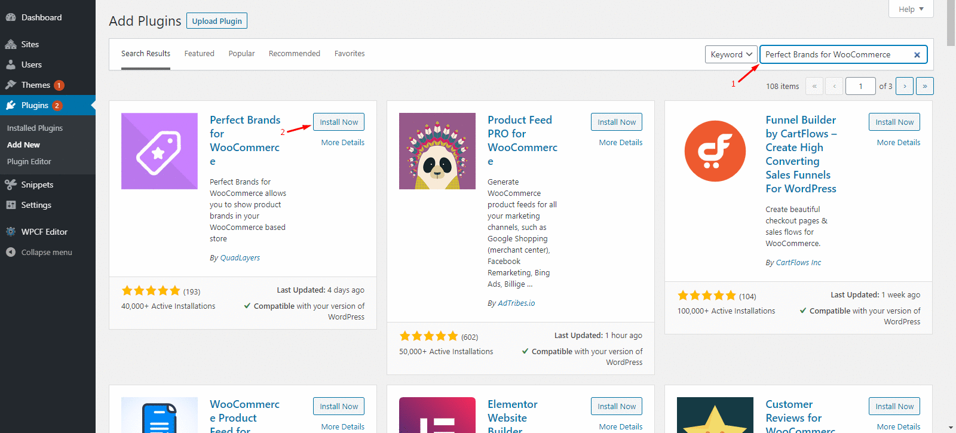Screen dimensions: 956x433
Task: Clear the plugin search field with X
Action: pyautogui.click(x=917, y=55)
